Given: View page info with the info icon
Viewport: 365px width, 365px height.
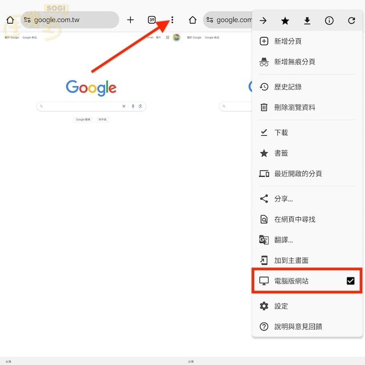Looking at the screenshot, I should point(329,20).
